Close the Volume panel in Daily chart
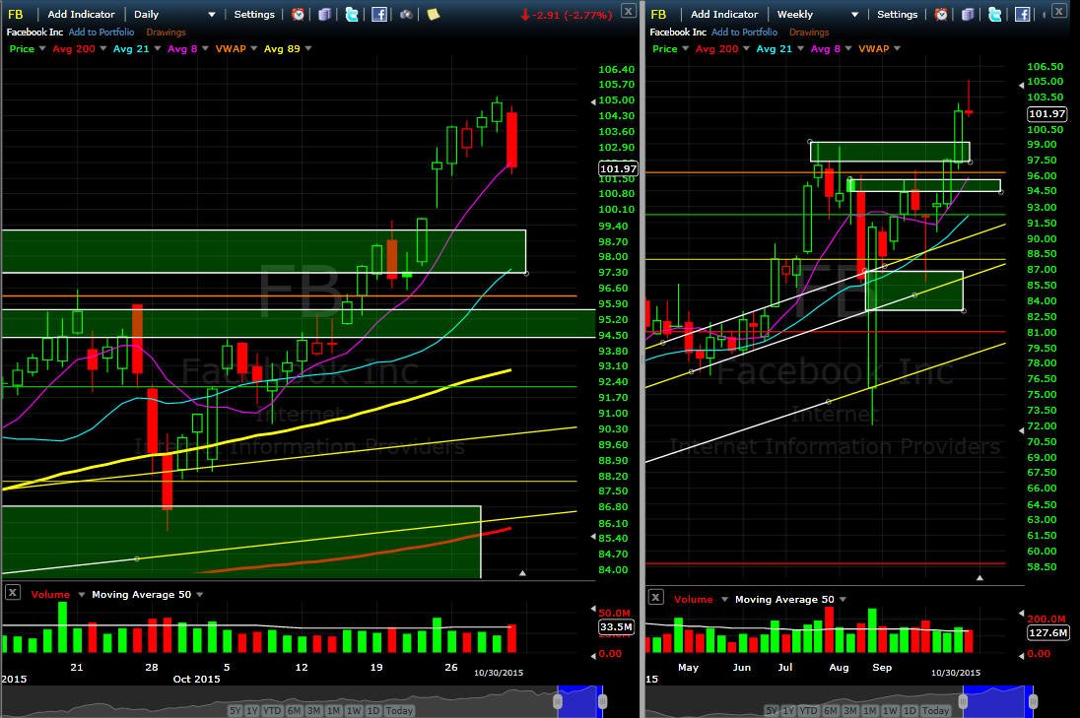Image resolution: width=1080 pixels, height=718 pixels. [13, 592]
